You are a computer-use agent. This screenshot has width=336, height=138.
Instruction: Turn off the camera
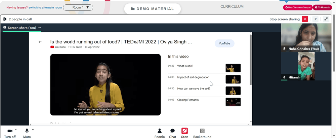pos(10,133)
